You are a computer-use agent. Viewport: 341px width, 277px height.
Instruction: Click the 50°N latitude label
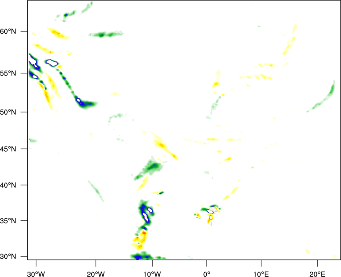point(8,112)
